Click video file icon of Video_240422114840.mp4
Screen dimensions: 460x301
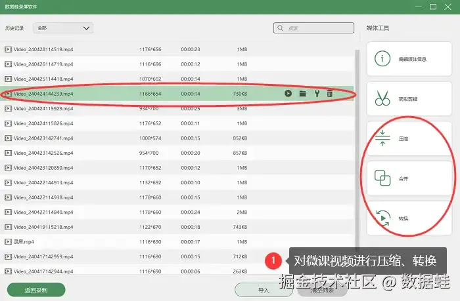pyautogui.click(x=8, y=212)
